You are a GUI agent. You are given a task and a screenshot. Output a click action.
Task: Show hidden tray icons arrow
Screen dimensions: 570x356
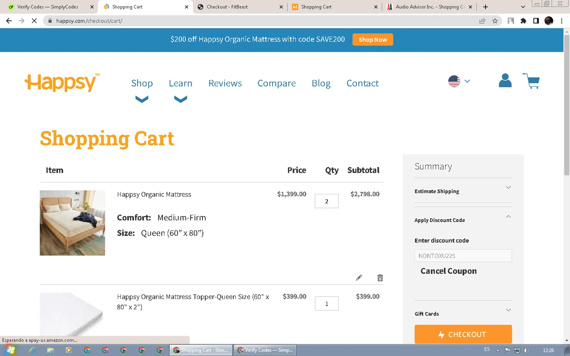coord(498,350)
